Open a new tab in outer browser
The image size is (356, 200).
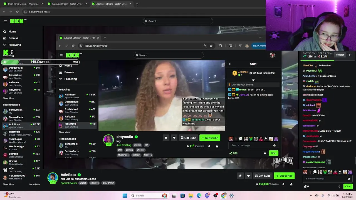[x=137, y=4]
